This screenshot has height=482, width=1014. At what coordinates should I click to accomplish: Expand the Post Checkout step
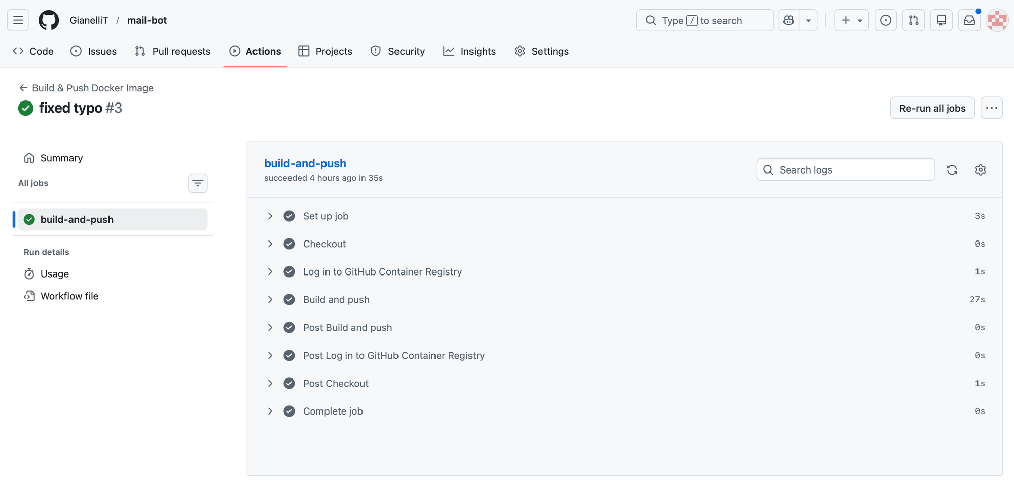pos(270,384)
